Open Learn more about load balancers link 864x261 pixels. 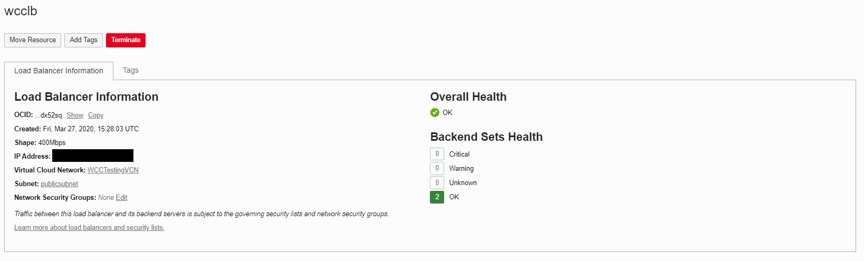[x=89, y=227]
